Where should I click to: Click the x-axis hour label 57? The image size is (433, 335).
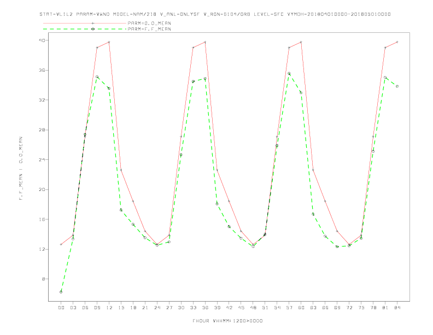click(x=289, y=308)
